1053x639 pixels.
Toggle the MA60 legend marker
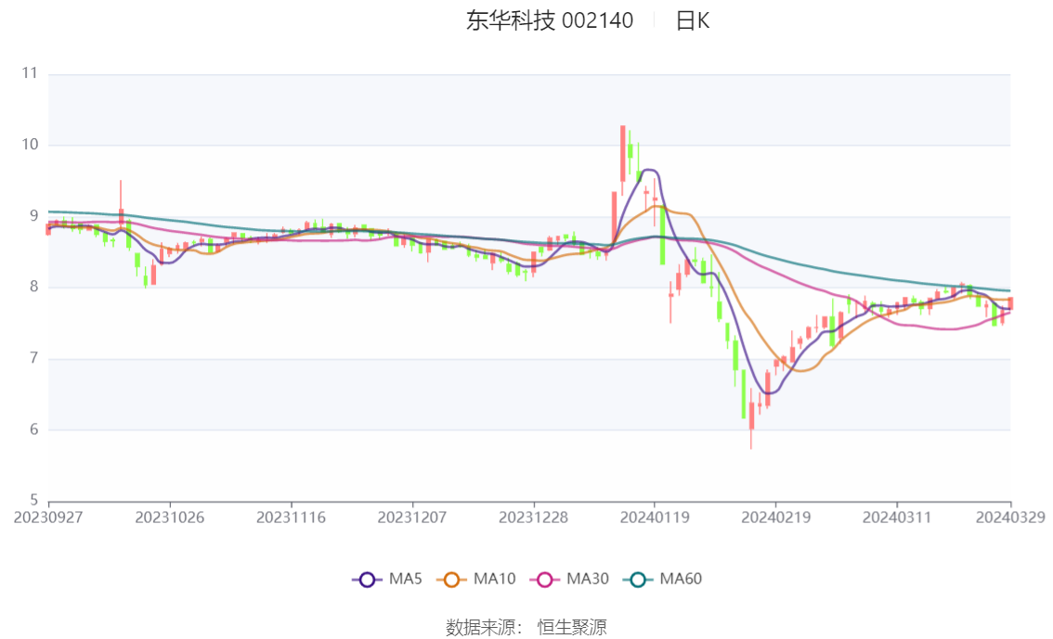638,580
